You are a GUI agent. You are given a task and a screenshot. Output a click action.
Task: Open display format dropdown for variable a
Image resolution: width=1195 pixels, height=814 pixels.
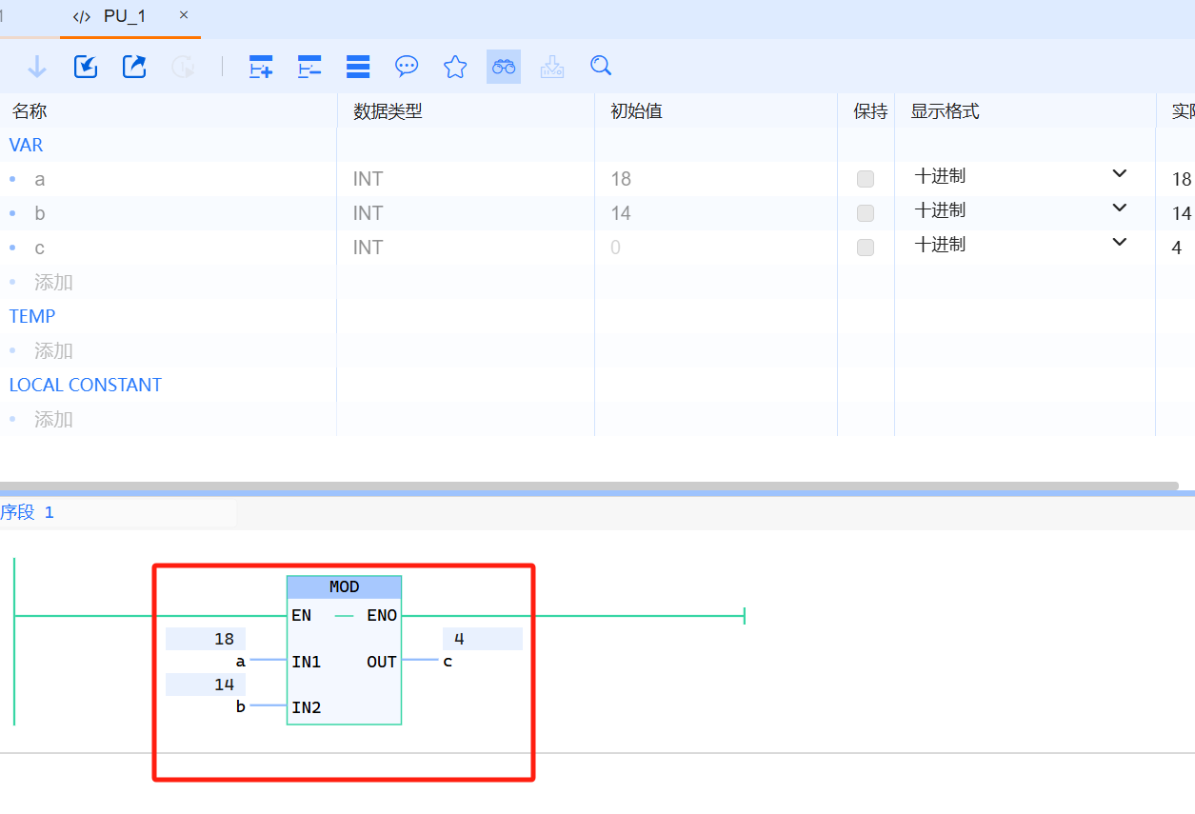[1119, 175]
